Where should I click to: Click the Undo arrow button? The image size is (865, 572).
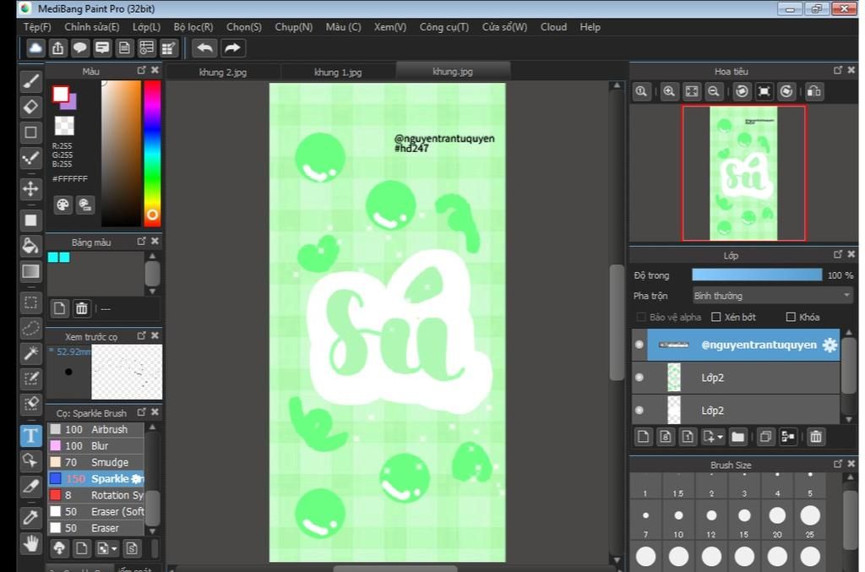pos(204,48)
